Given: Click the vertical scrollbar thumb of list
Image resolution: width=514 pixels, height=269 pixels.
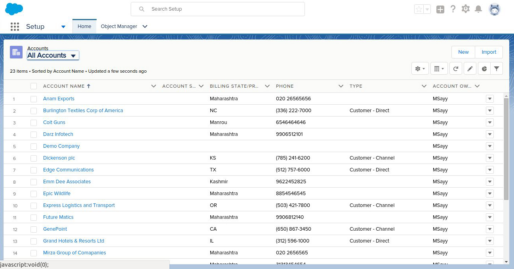Looking at the screenshot, I should click(x=506, y=149).
